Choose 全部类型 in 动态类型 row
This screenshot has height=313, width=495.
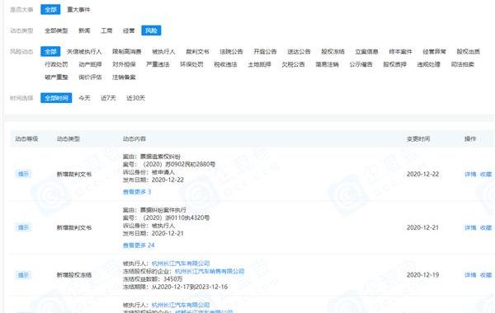[56, 30]
